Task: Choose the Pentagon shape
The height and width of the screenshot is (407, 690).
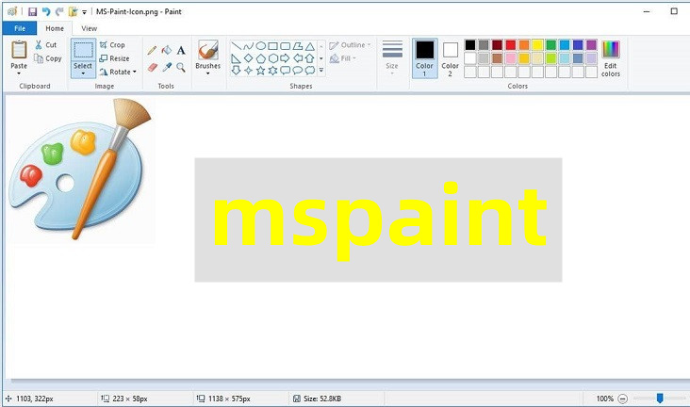Action: coord(260,58)
